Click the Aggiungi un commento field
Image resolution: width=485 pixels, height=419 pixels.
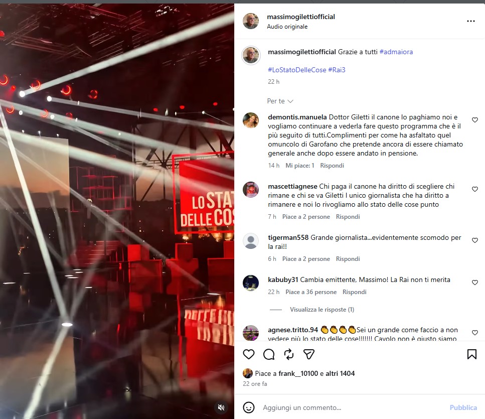pyautogui.click(x=353, y=407)
